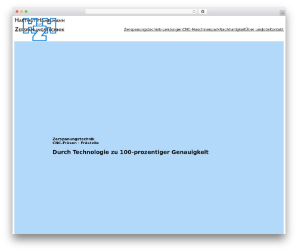This screenshot has width=298, height=252.
Task: Open the Nachhaltigkeit nav link
Action: [x=232, y=29]
